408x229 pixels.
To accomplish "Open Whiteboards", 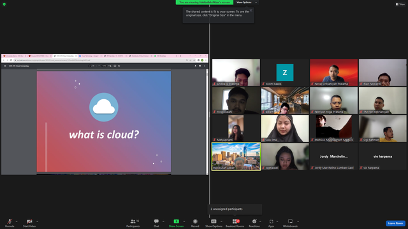I will (x=290, y=223).
